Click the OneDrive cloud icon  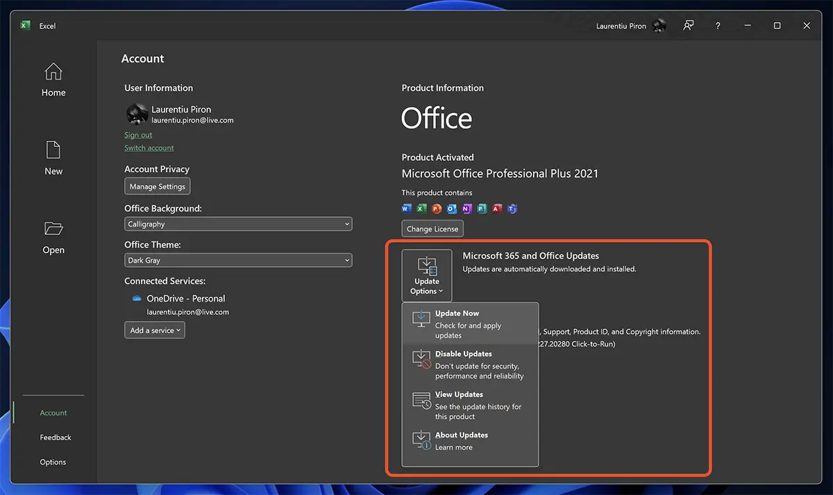click(x=137, y=298)
